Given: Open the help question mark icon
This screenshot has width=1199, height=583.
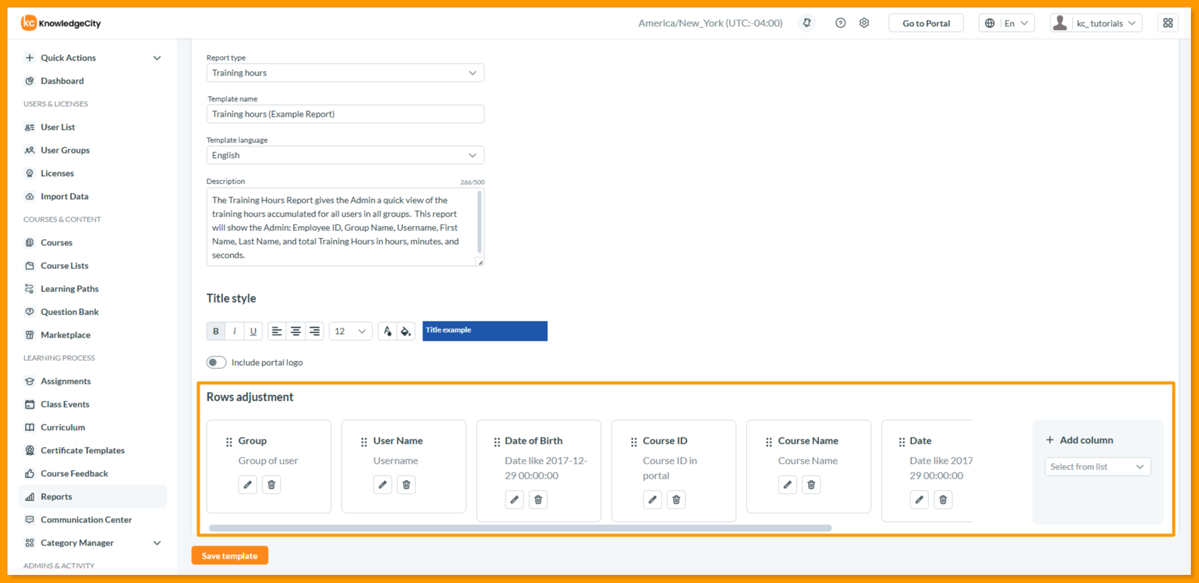Looking at the screenshot, I should [x=840, y=23].
